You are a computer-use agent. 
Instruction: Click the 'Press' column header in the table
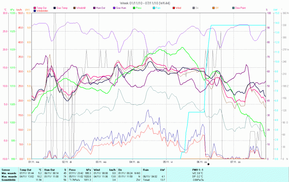72,170
